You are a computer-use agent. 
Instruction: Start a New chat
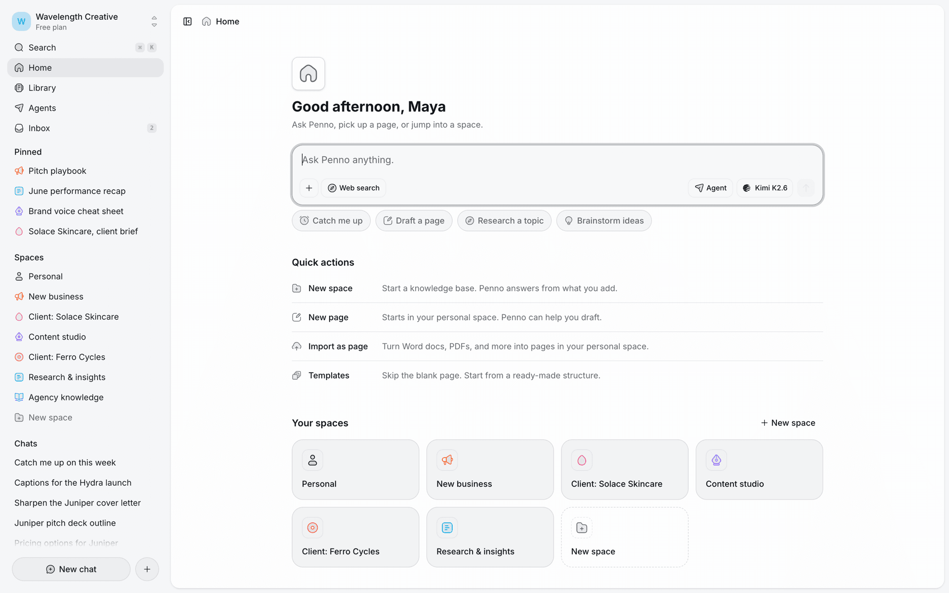pos(71,569)
